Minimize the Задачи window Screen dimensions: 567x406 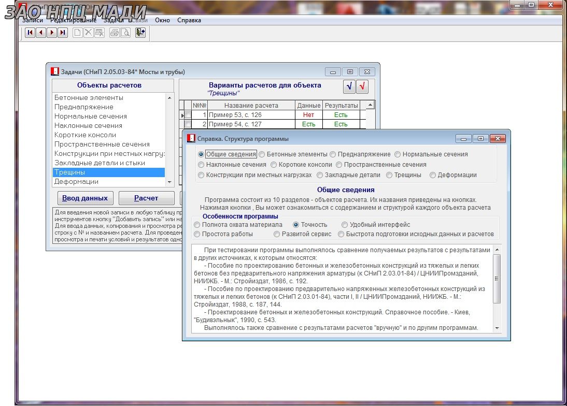333,72
